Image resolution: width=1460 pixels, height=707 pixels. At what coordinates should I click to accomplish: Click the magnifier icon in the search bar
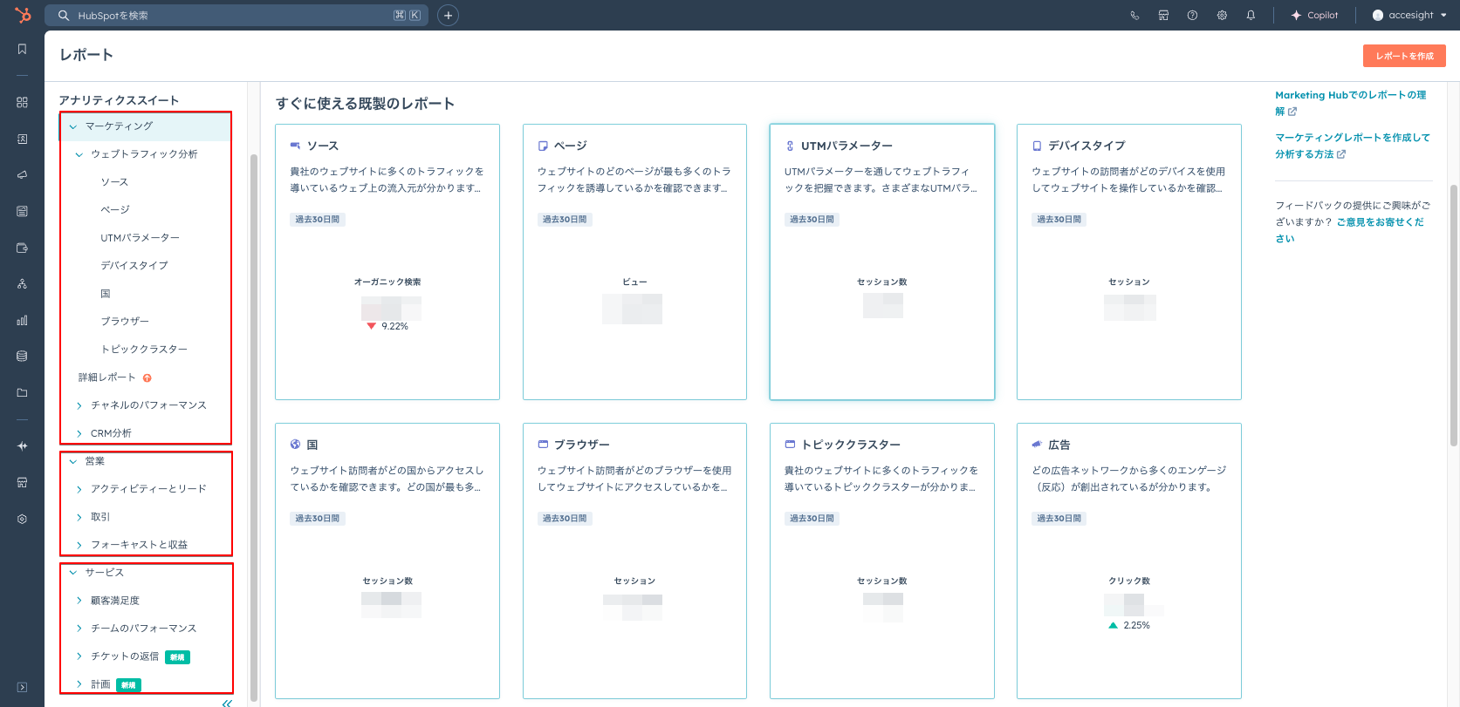click(64, 15)
